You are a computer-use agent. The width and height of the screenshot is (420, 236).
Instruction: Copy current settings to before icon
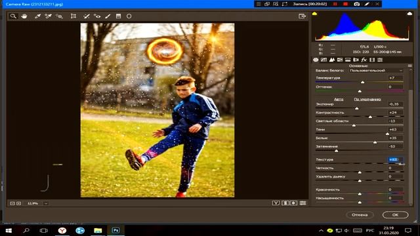[x=293, y=203]
